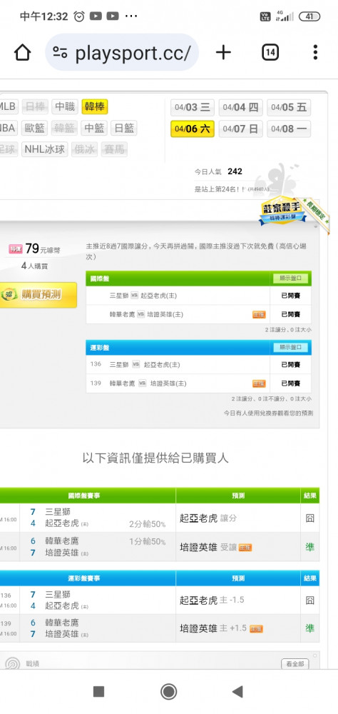
Task: Open a new tab with plus icon
Action: click(223, 52)
